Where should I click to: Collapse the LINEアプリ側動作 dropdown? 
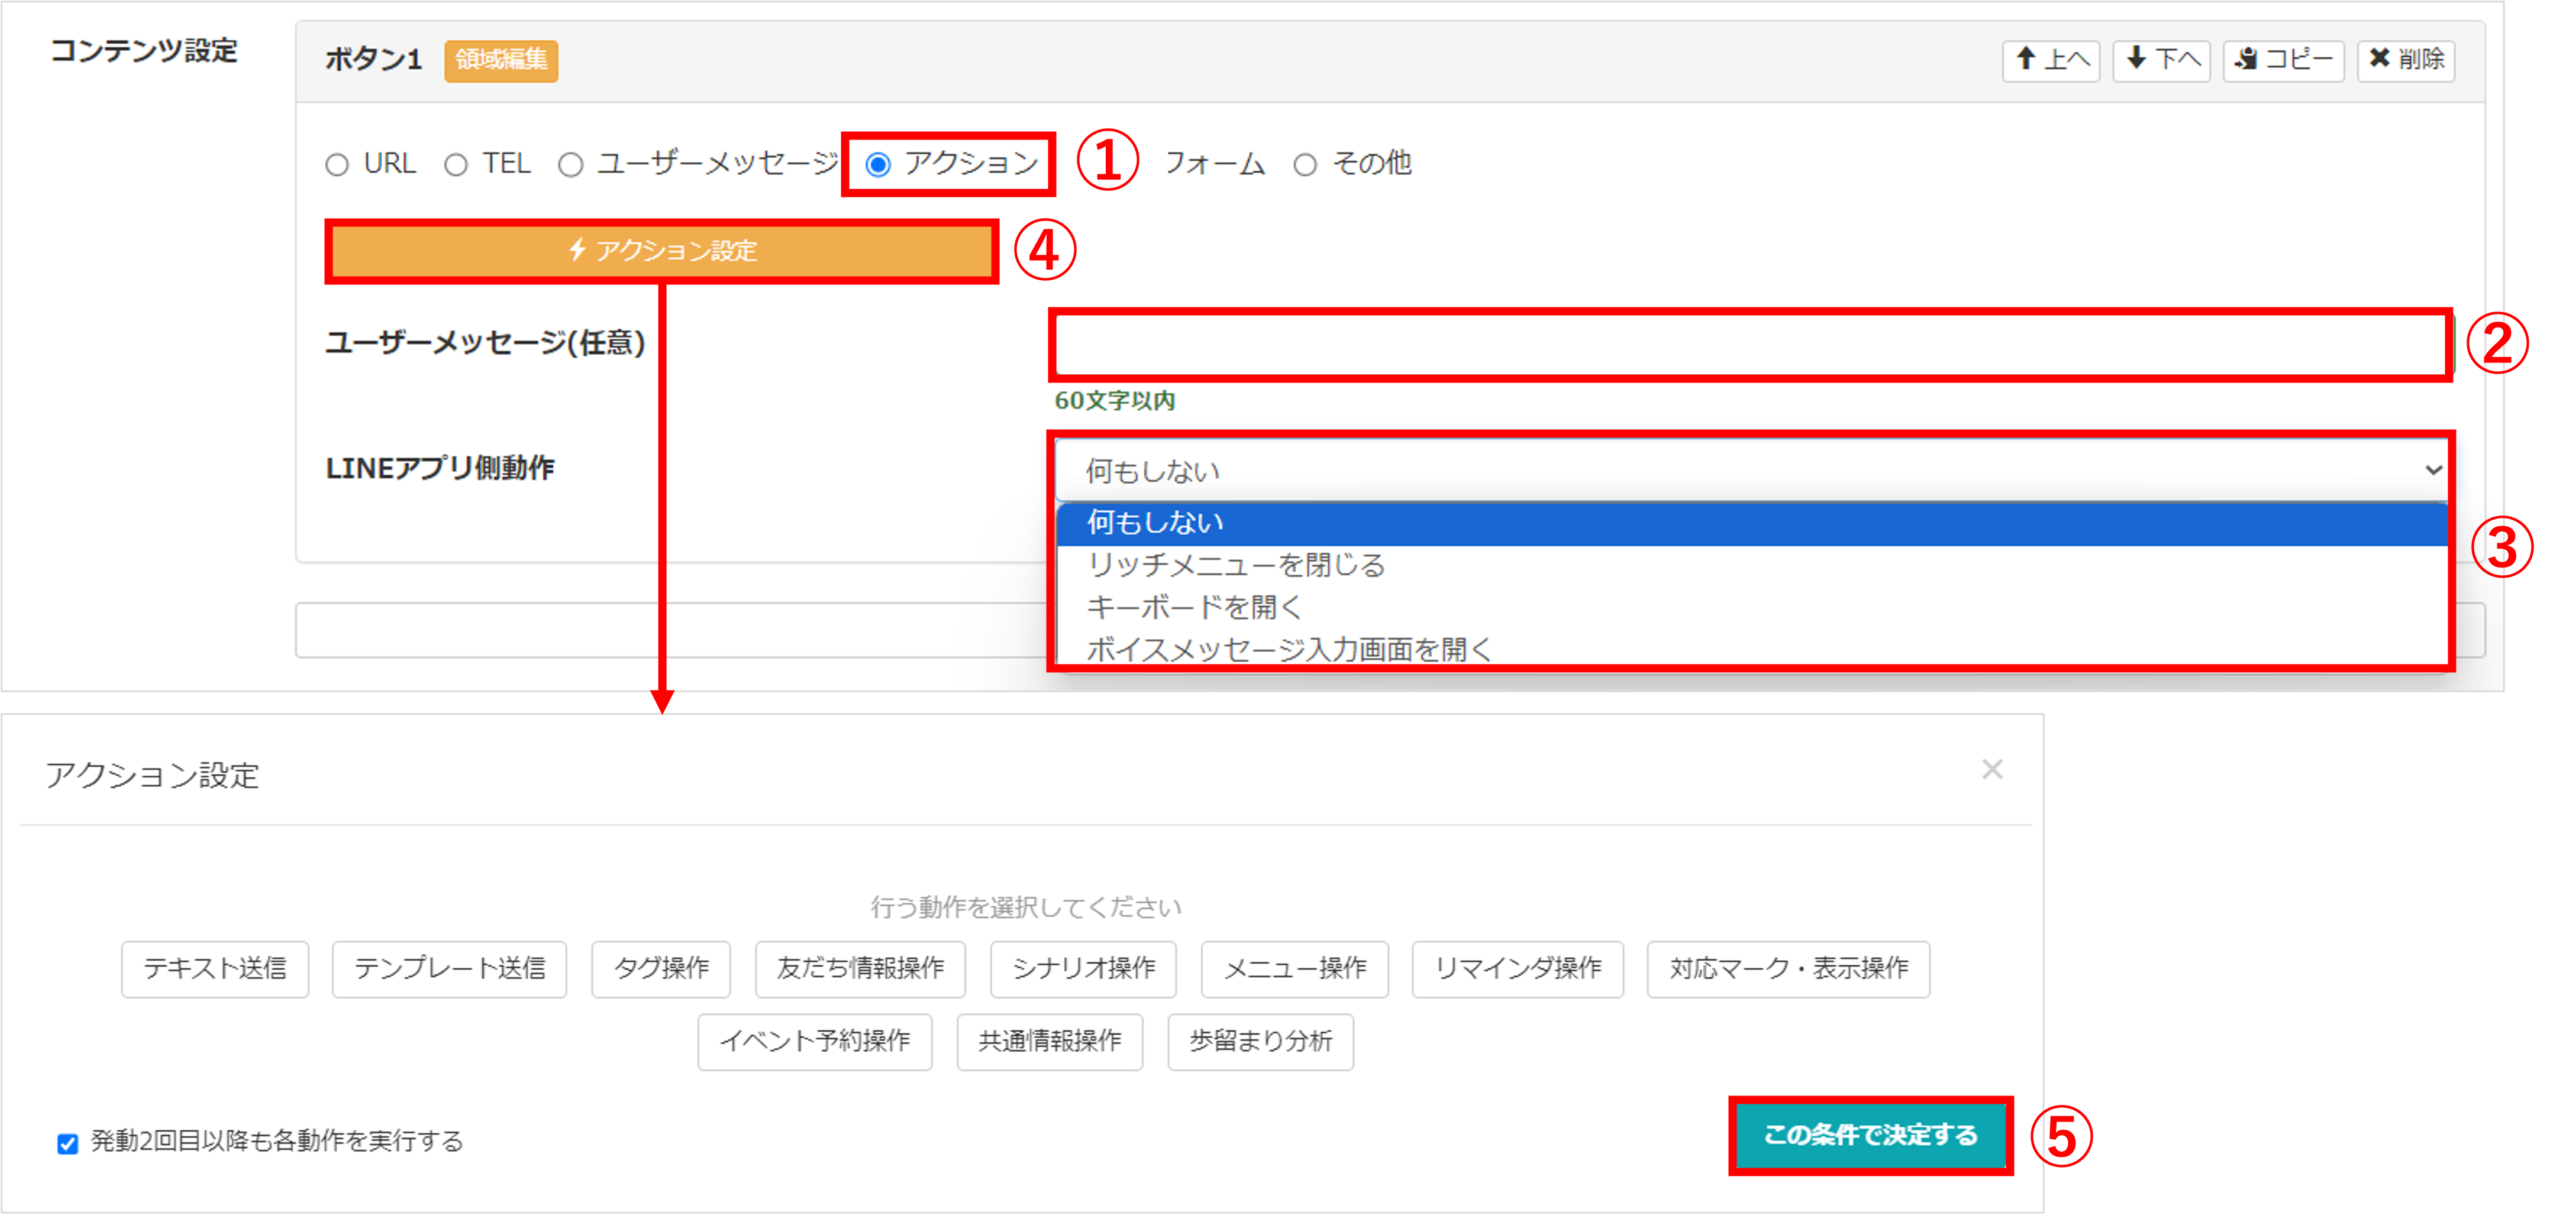1751,471
